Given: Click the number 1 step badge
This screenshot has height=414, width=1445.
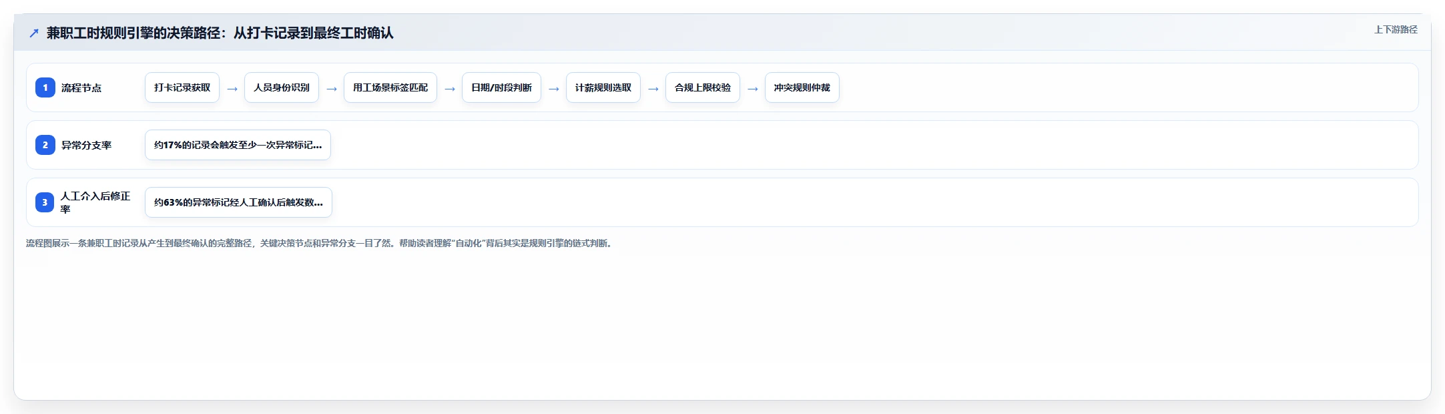Looking at the screenshot, I should pyautogui.click(x=45, y=87).
